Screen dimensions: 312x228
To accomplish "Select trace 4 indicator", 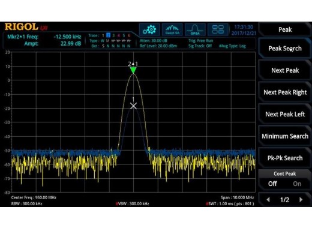I will point(119,35).
